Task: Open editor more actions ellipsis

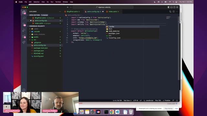Action: pos(177,12)
